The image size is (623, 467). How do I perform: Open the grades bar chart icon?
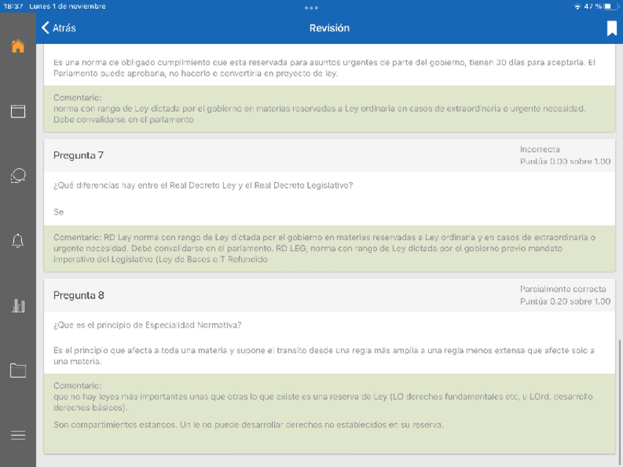(x=18, y=305)
